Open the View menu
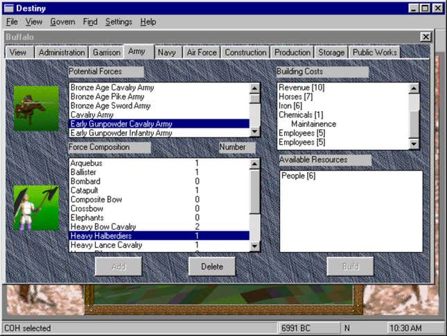 [34, 22]
